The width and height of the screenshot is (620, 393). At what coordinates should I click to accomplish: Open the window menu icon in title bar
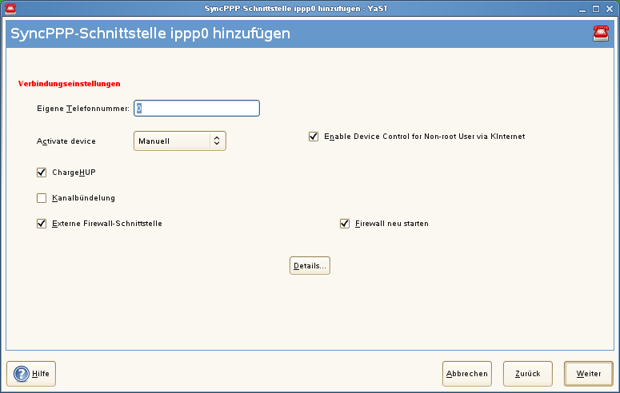pos(10,7)
